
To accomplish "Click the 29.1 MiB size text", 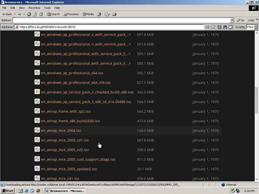I will [x=144, y=169].
